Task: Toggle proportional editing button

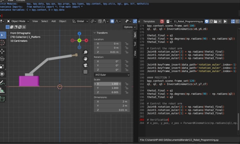Action: (x=112, y=21)
